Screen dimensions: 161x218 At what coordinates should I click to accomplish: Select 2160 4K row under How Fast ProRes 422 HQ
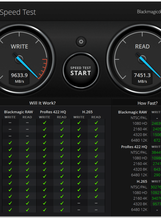coord(140,164)
